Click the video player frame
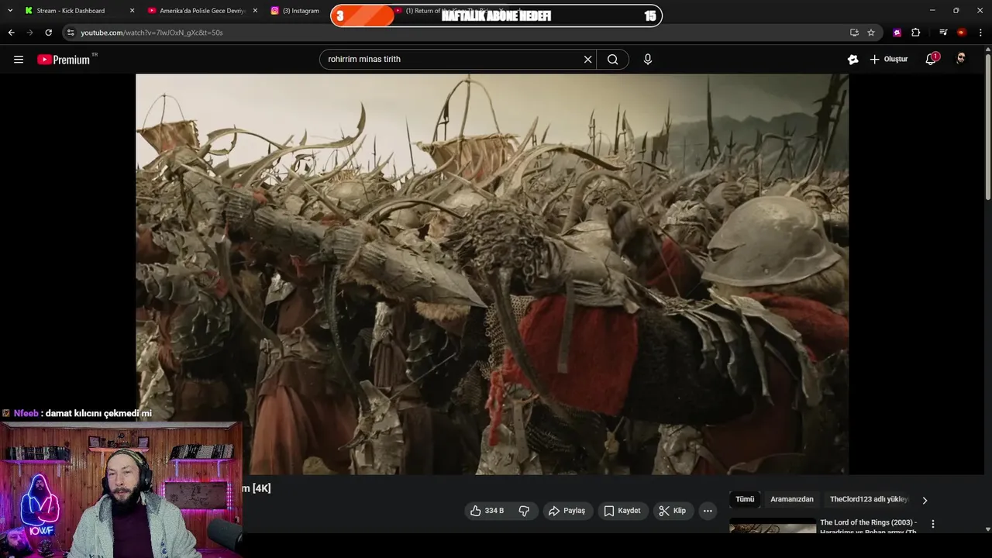Viewport: 992px width, 558px height. (x=492, y=274)
